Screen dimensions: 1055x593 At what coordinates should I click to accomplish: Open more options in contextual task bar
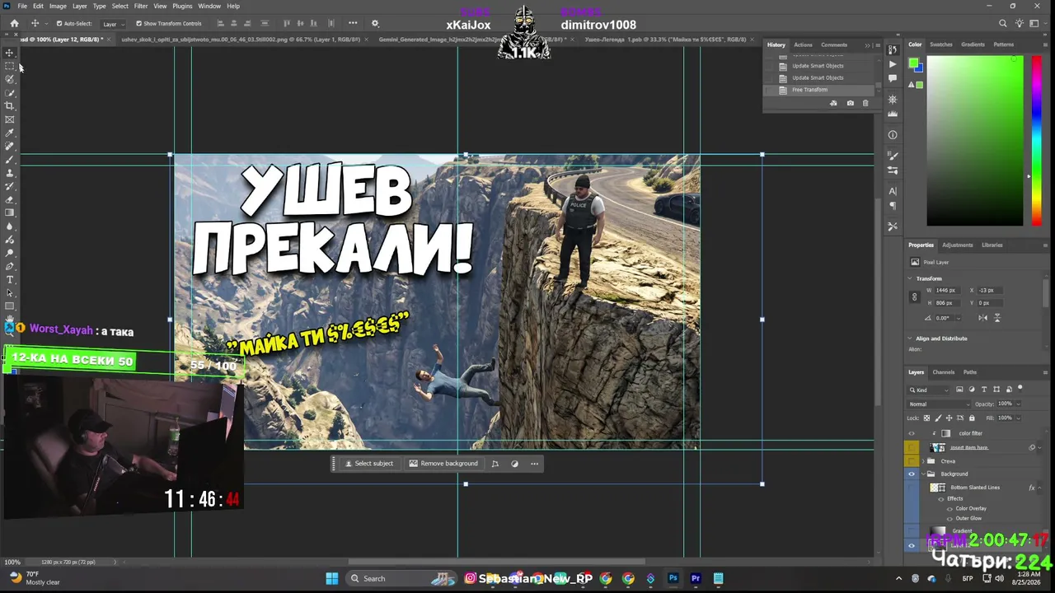pyautogui.click(x=535, y=464)
